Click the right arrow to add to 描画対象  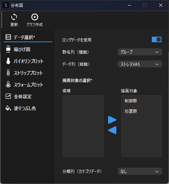point(112,120)
